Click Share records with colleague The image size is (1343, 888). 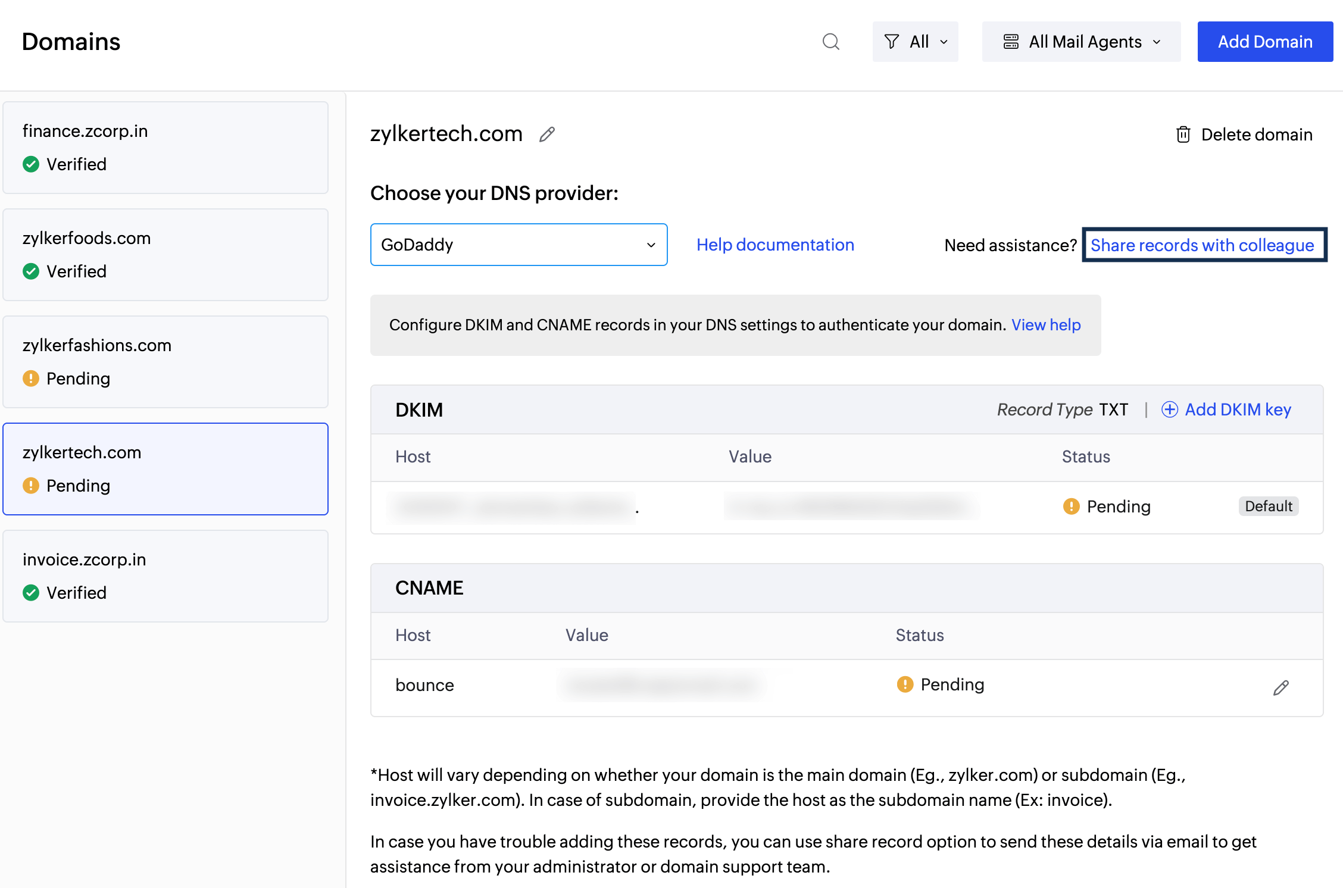[1204, 245]
